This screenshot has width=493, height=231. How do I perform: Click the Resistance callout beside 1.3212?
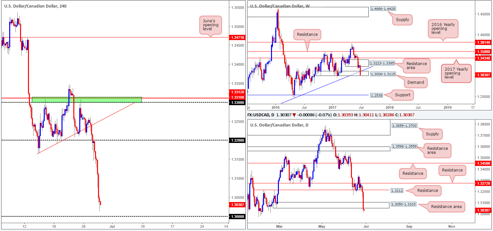[428, 191]
